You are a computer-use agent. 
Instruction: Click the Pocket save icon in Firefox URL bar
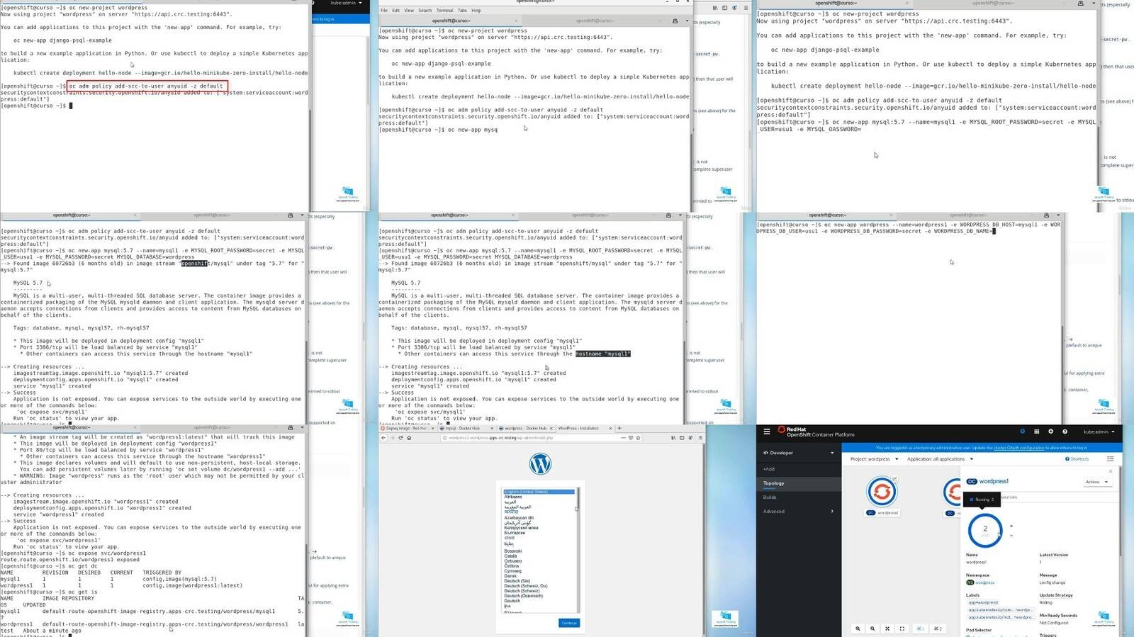tap(631, 438)
